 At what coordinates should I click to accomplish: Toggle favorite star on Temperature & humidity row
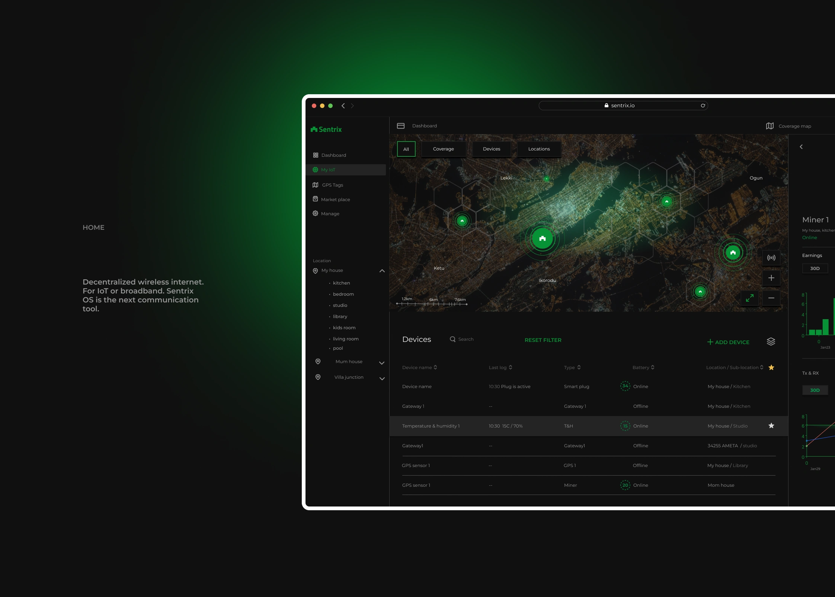point(771,426)
